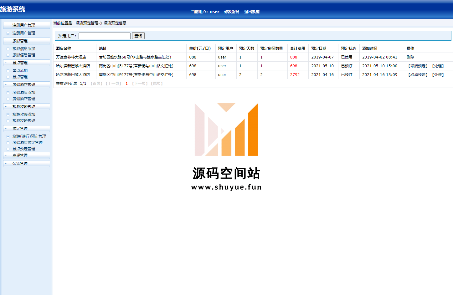This screenshot has height=295, width=453.
Task: Open the 旅游攻略添加 sidebar link
Action: click(x=24, y=114)
